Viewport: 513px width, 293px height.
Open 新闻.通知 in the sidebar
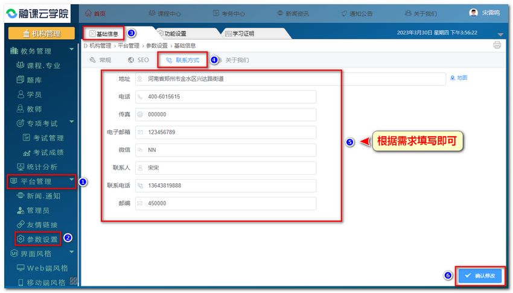pyautogui.click(x=43, y=196)
